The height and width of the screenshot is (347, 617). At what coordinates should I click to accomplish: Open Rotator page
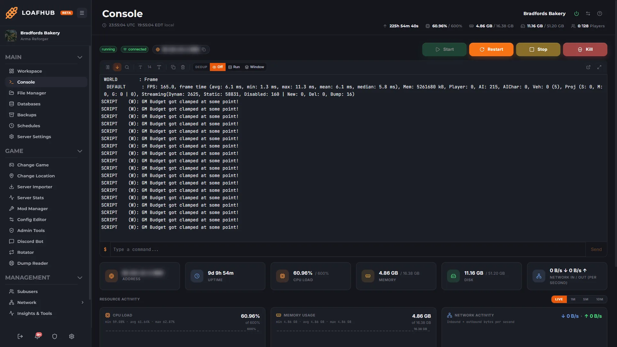(x=46, y=252)
